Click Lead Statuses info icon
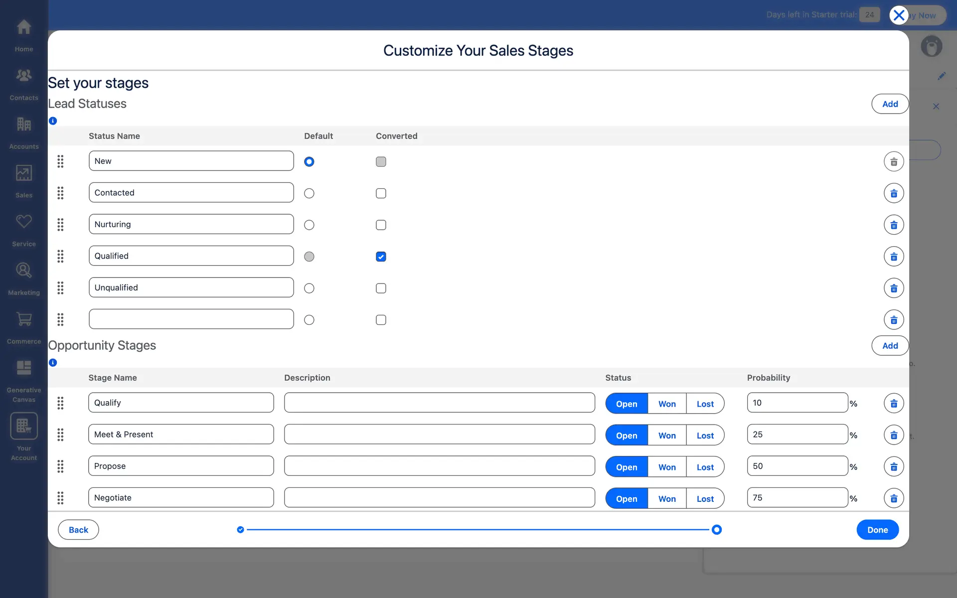957x598 pixels. (x=53, y=121)
